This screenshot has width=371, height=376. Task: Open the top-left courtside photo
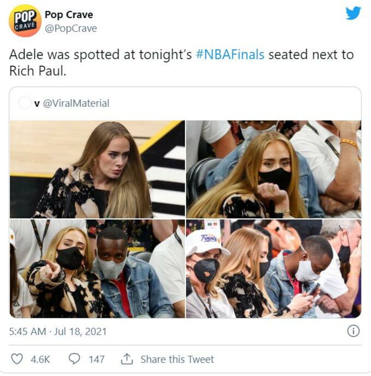pyautogui.click(x=97, y=169)
